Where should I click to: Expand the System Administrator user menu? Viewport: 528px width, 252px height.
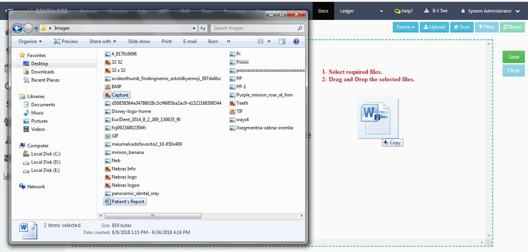[x=490, y=11]
